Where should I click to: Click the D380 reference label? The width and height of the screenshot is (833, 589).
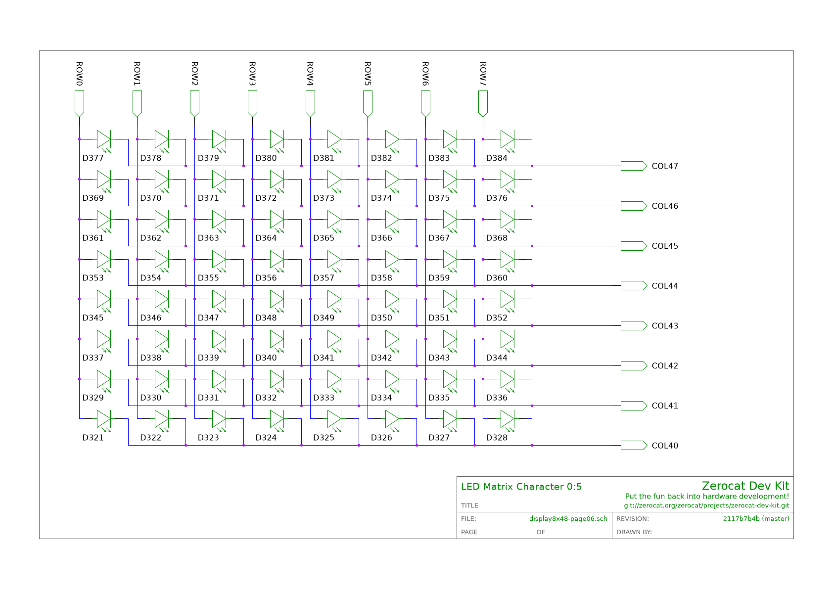click(266, 158)
